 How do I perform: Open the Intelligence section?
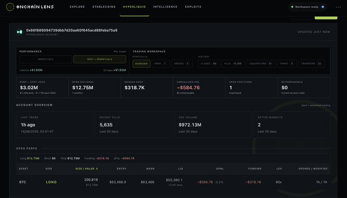tap(165, 7)
